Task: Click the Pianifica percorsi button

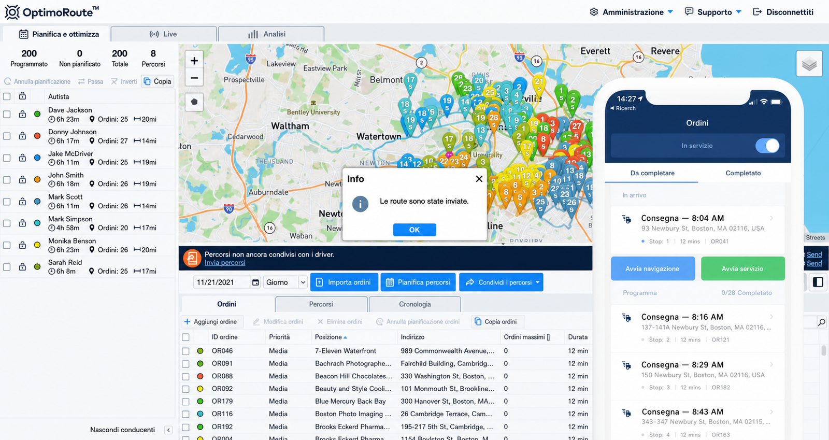Action: tap(418, 282)
